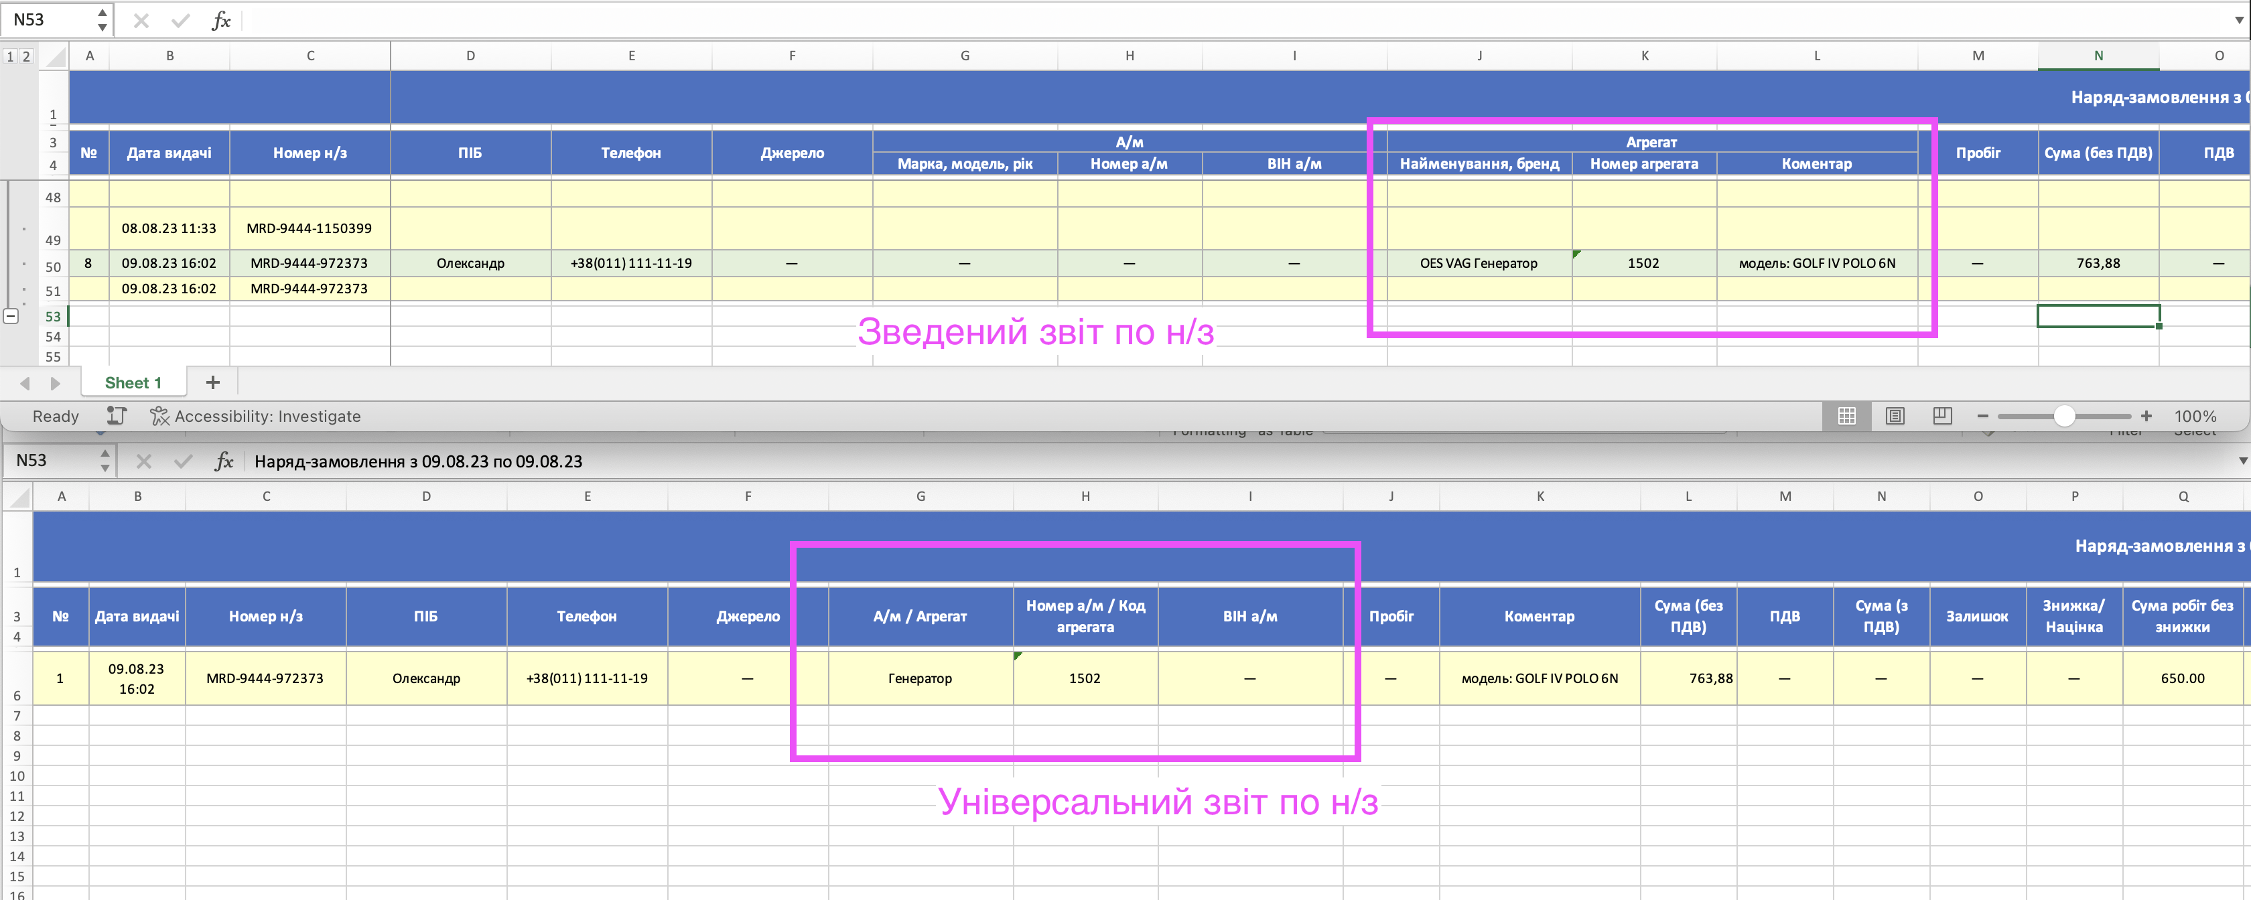Open the Sheet 1 tab
The width and height of the screenshot is (2251, 900).
click(133, 383)
